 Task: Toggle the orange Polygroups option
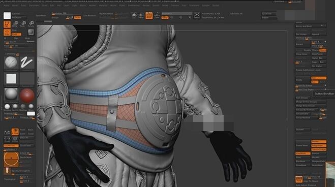(319, 146)
